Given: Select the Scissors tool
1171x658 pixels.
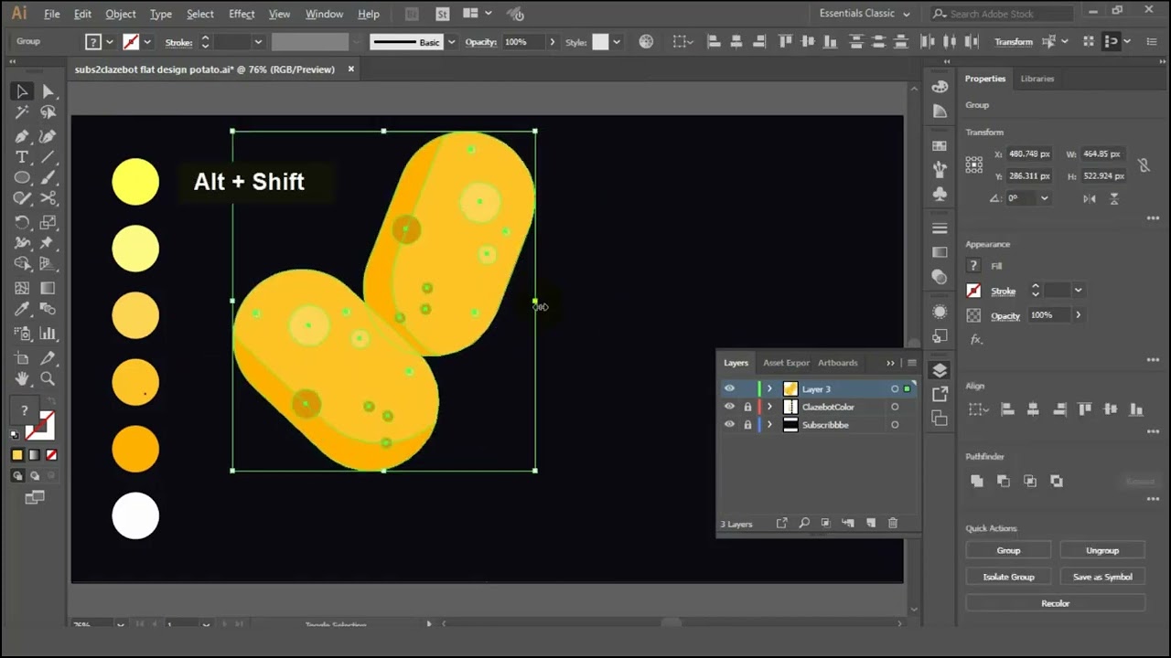Looking at the screenshot, I should (48, 199).
